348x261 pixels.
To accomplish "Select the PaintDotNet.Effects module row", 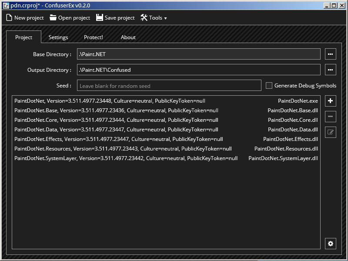I will click(166, 139).
